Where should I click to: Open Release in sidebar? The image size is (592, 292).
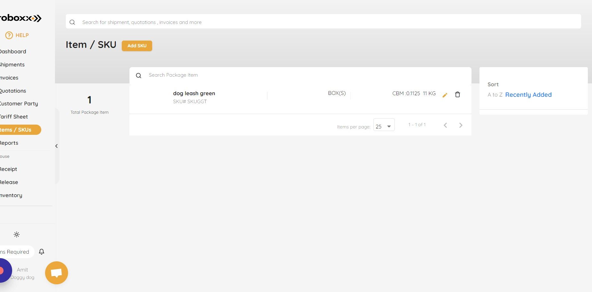point(9,182)
